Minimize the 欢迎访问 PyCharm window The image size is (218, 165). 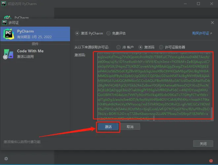pos(185,4)
